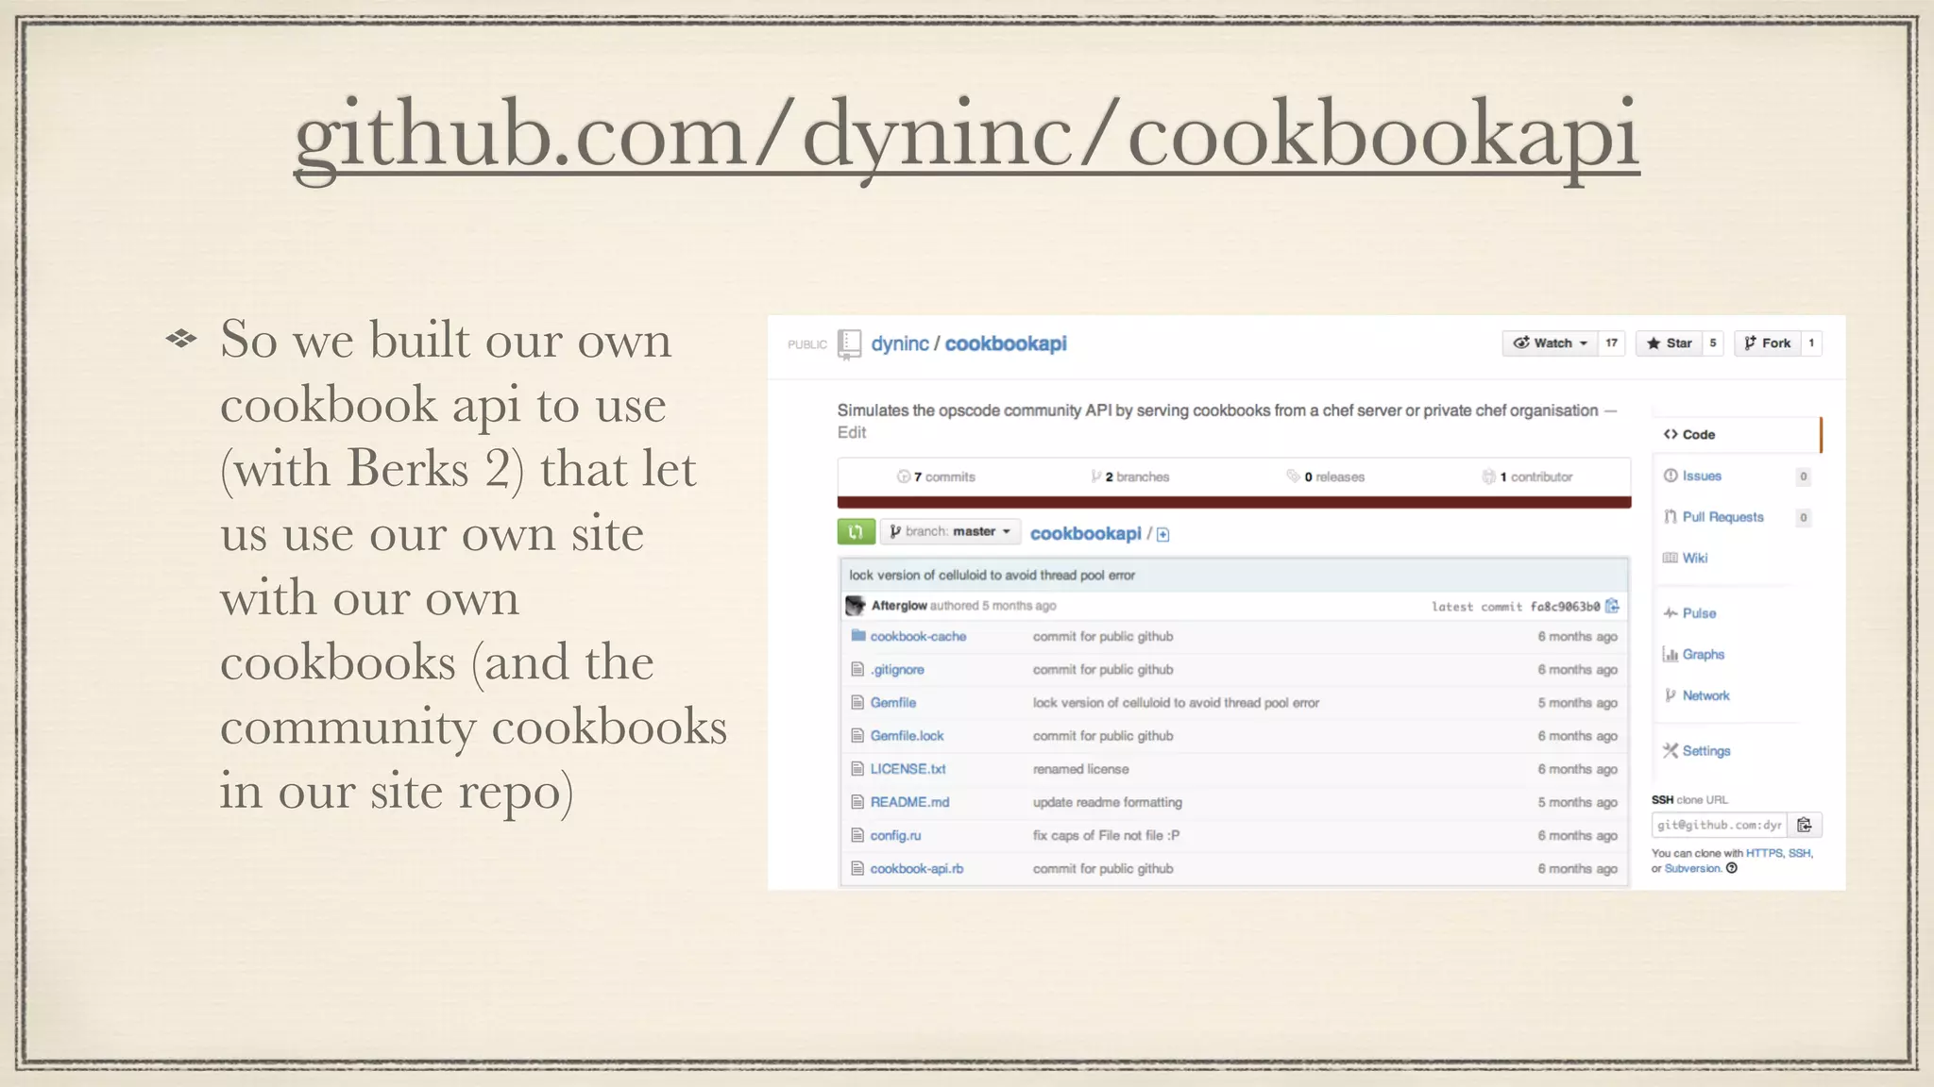Image resolution: width=1934 pixels, height=1087 pixels.
Task: Click the file icon beside .gitignore
Action: tap(857, 669)
